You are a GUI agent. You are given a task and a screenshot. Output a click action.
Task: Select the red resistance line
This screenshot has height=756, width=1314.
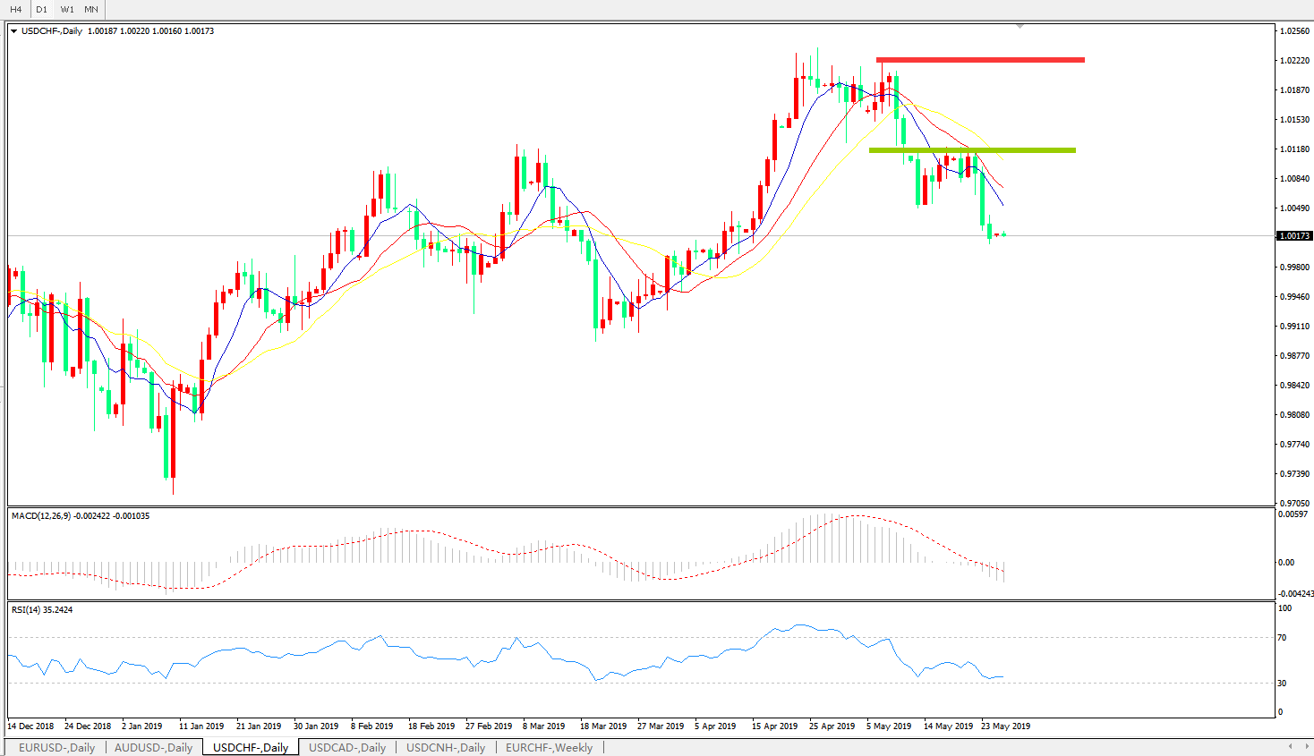(980, 60)
